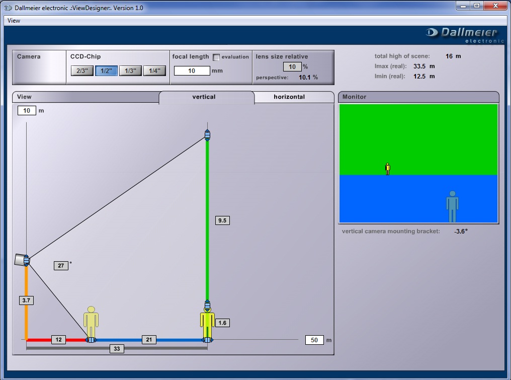Click the -3.6° mounting bracket value
This screenshot has width=511, height=380.
[461, 231]
